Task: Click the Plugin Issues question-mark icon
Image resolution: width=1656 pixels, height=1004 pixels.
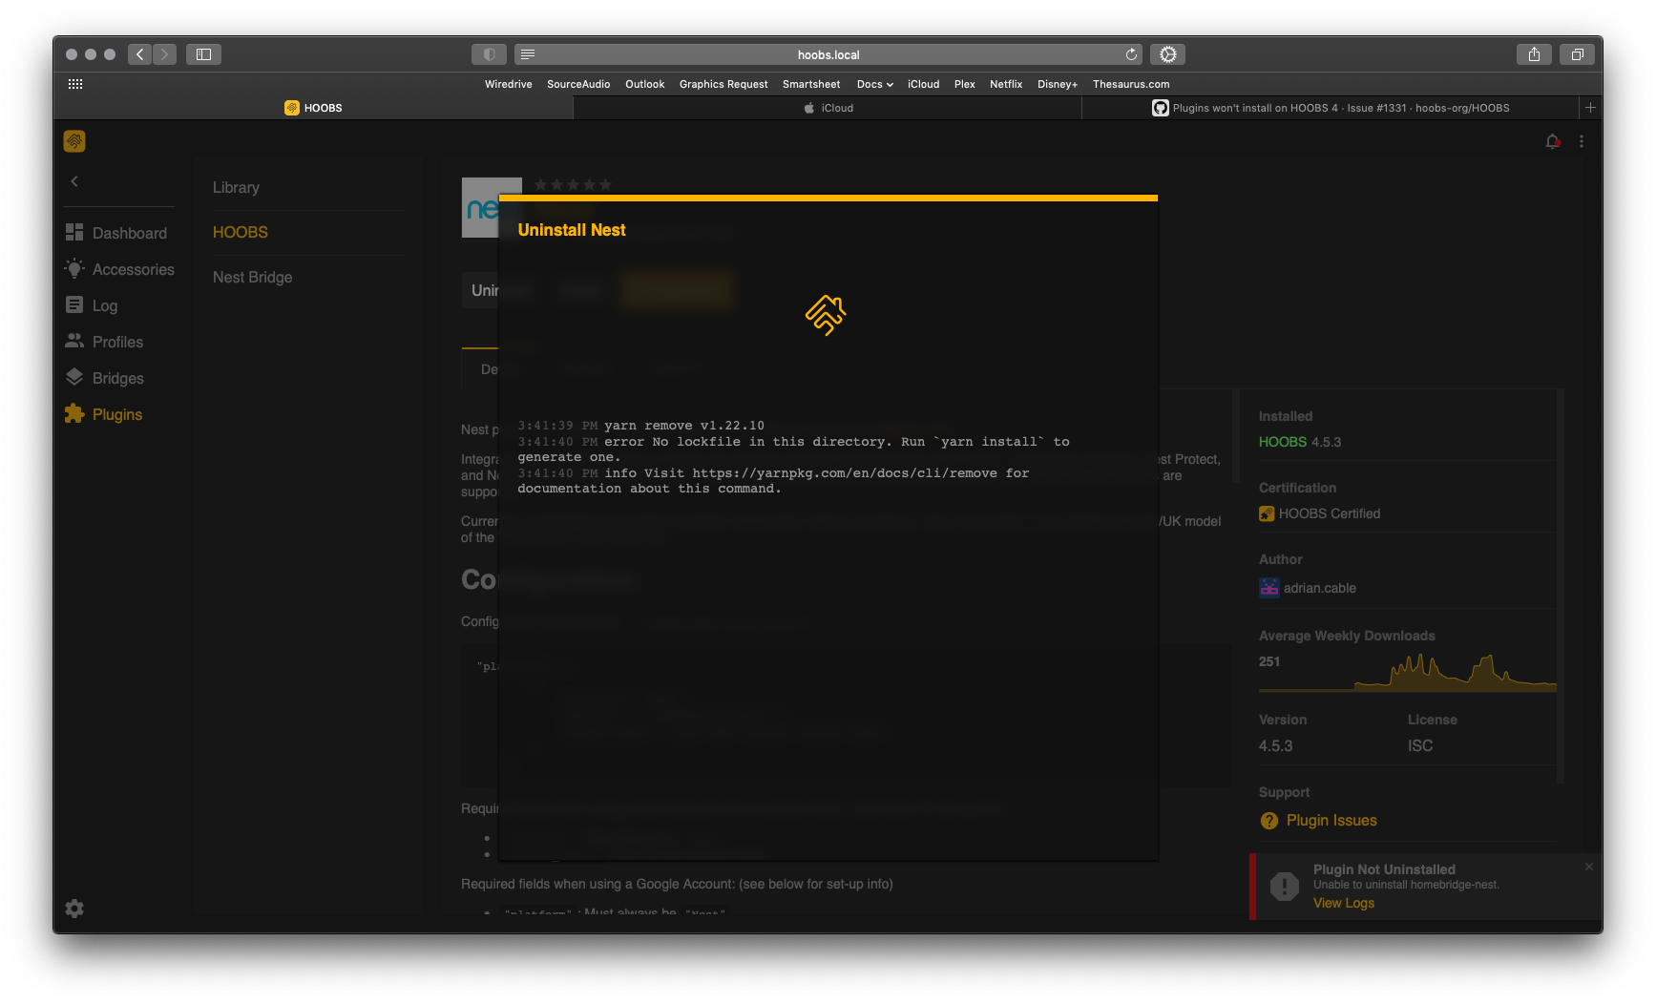Action: 1268,820
